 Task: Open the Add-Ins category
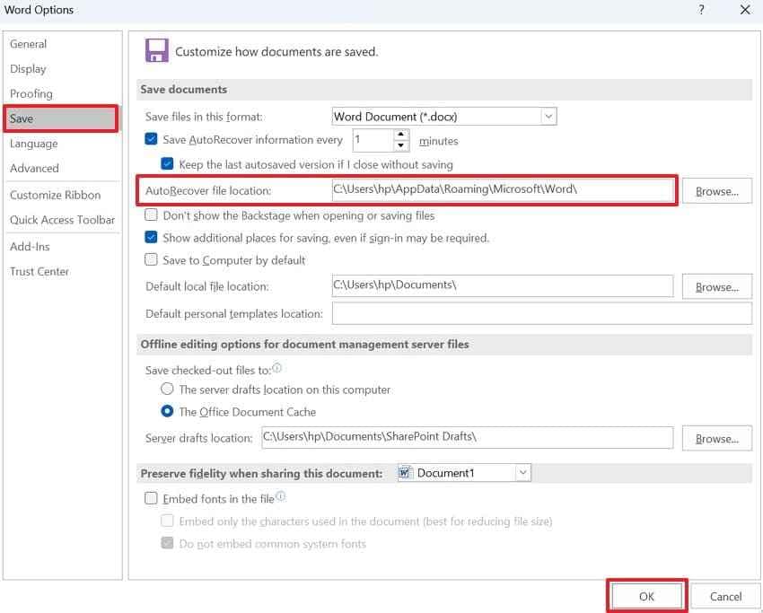pos(30,247)
